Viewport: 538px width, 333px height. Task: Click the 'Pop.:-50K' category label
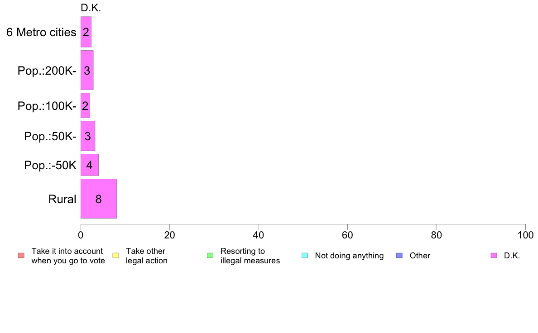pyautogui.click(x=50, y=165)
